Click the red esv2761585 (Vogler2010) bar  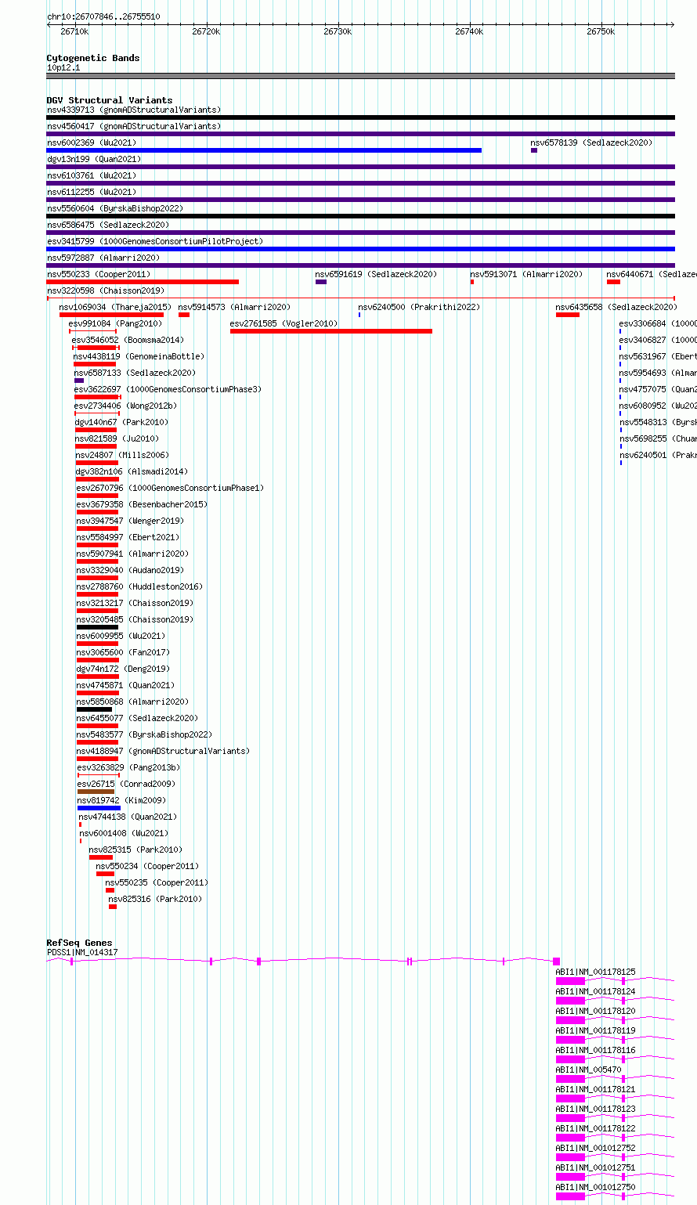[330, 331]
